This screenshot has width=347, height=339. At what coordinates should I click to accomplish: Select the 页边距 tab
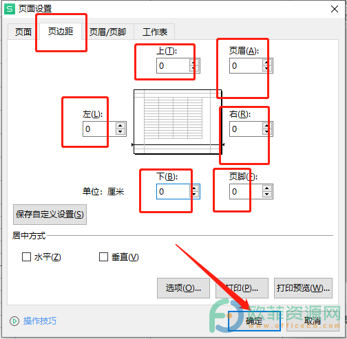coord(61,31)
